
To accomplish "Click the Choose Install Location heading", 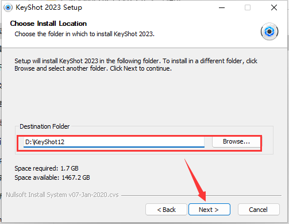I will pyautogui.click(x=48, y=24).
